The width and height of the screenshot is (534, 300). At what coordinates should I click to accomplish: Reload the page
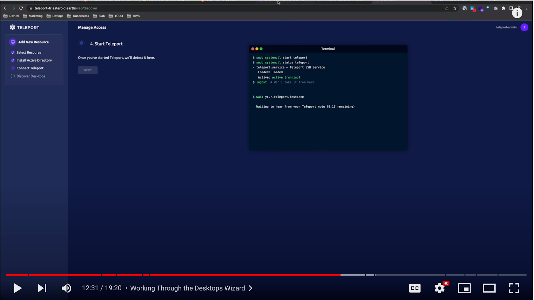(x=21, y=8)
